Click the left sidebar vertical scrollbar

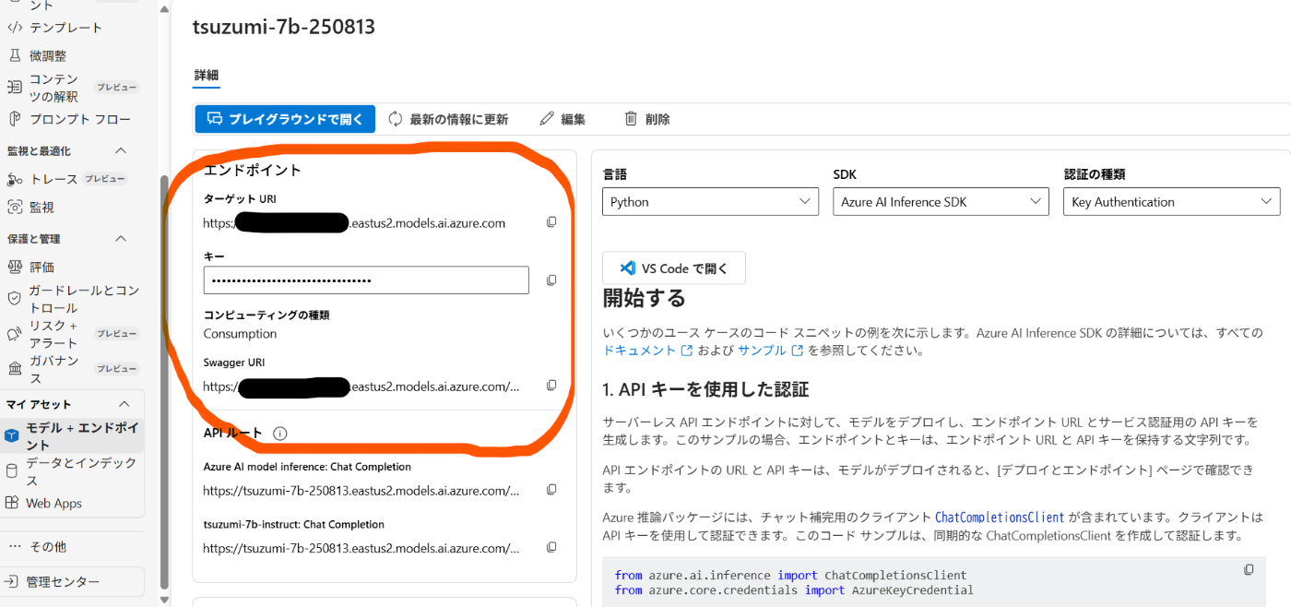tap(164, 380)
